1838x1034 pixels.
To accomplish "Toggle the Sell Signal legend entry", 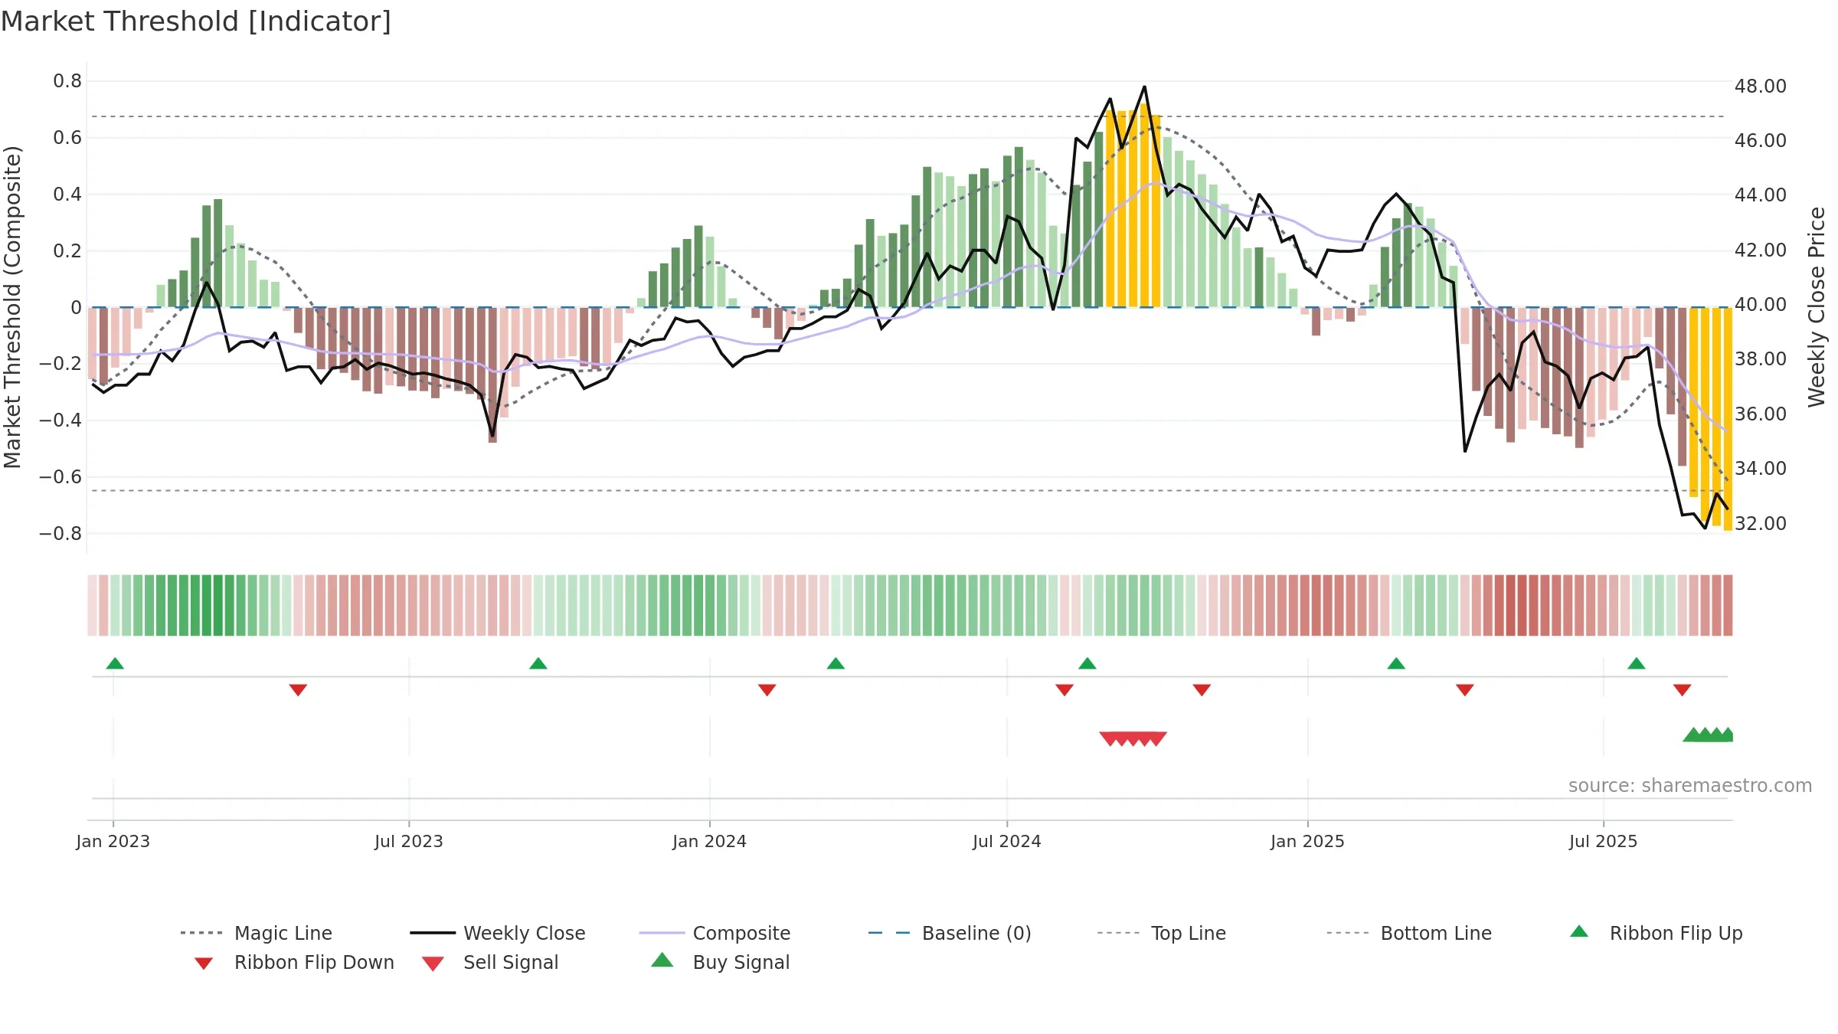I will 490,962.
